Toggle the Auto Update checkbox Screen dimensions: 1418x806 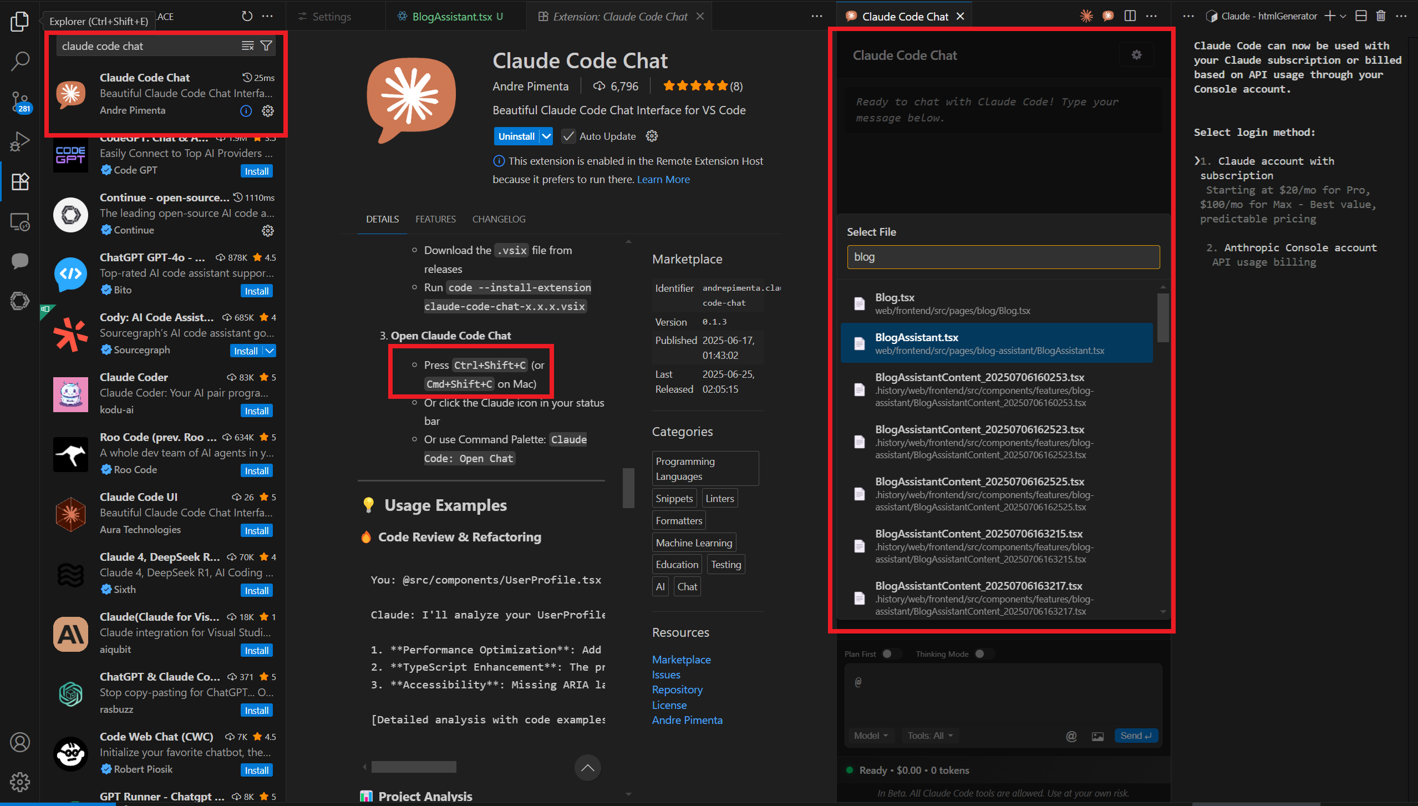pyautogui.click(x=568, y=136)
